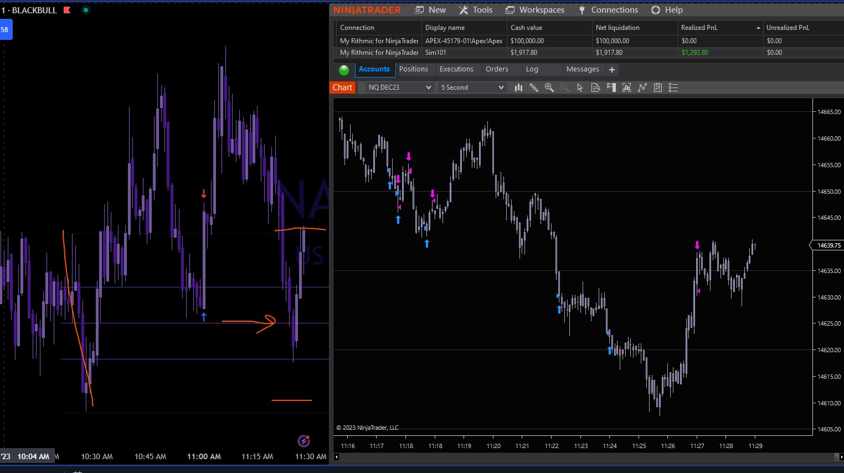Viewport: 844px width, 473px height.
Task: Switch to the Positions tab
Action: 413,69
